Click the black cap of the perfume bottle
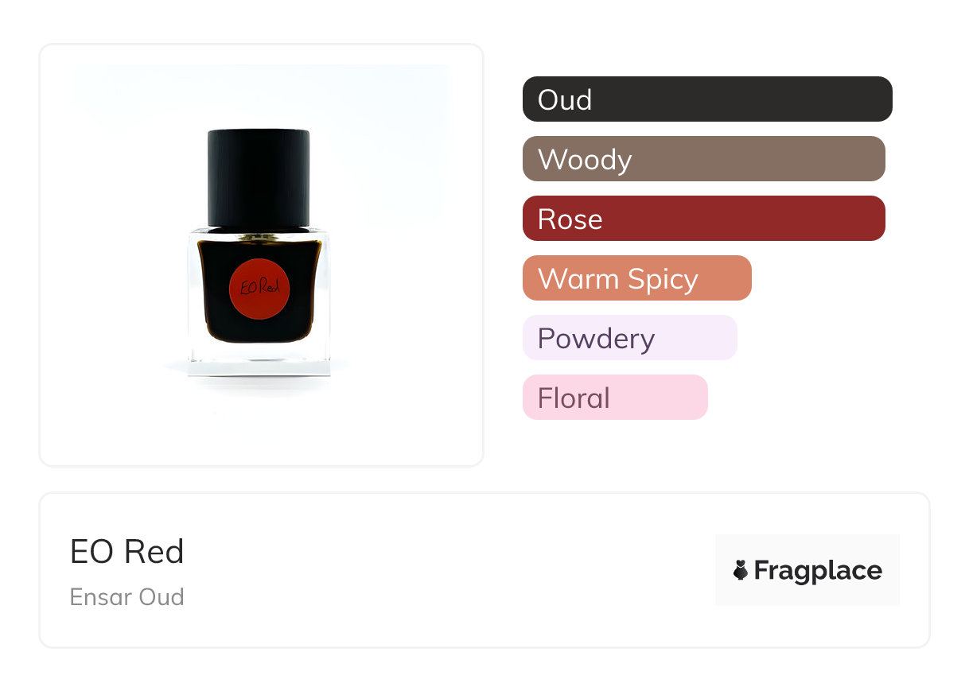Screen dimensions: 969x687 259,178
